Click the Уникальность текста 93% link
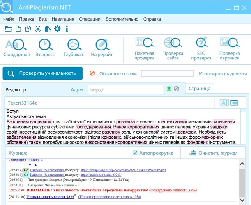This screenshot has width=251, height=205. point(50,196)
